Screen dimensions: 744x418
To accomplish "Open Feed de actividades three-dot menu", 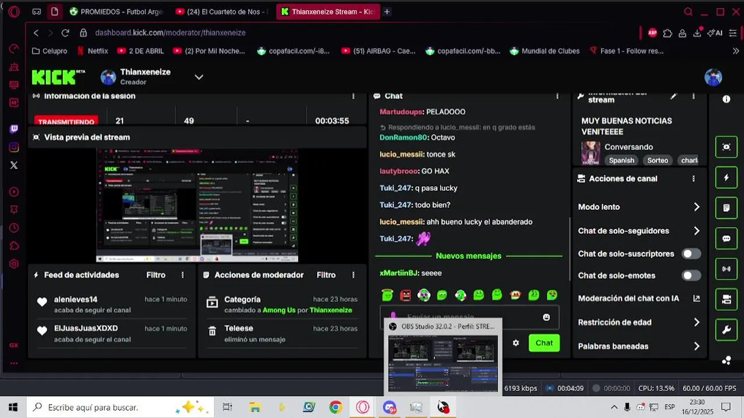I will pyautogui.click(x=183, y=275).
